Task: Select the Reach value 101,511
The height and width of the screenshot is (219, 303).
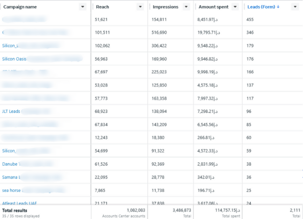Action: pyautogui.click(x=102, y=32)
